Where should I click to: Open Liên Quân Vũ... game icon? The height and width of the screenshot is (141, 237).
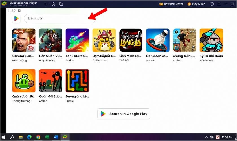[x=51, y=40]
